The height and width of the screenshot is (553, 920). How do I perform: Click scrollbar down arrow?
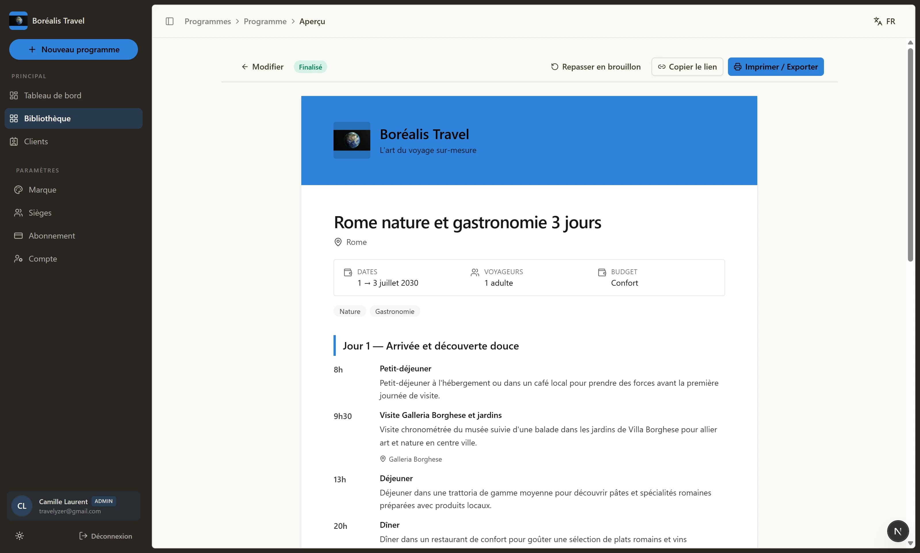910,543
